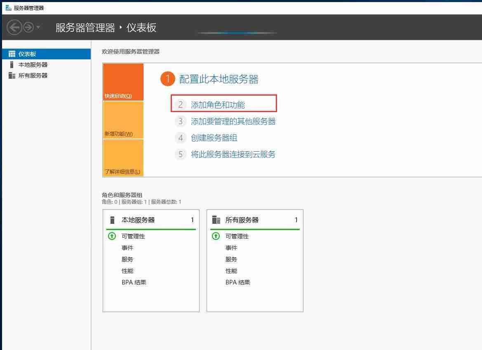This screenshot has height=350, width=482.
Task: Click the server icon on the 本地服务器 tile header
Action: coord(112,220)
